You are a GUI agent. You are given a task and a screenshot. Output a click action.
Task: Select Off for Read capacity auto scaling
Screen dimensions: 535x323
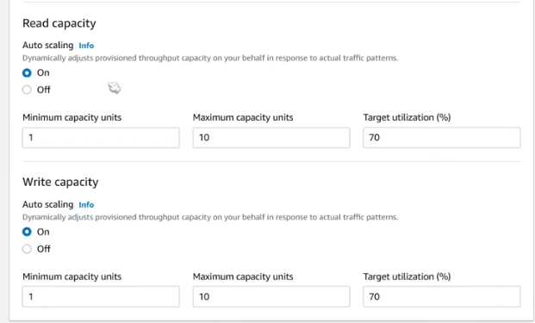(27, 90)
